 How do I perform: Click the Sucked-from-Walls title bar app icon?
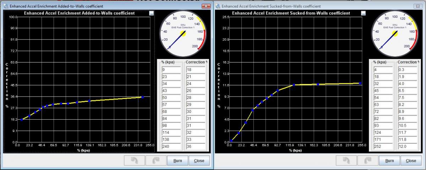[x=217, y=6]
